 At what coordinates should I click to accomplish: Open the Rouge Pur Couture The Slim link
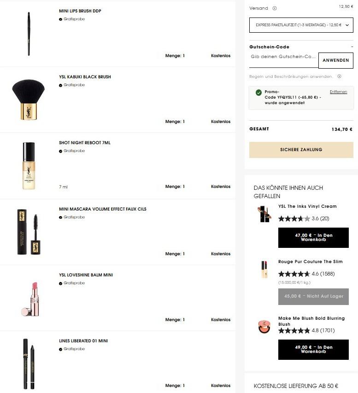[x=311, y=261]
